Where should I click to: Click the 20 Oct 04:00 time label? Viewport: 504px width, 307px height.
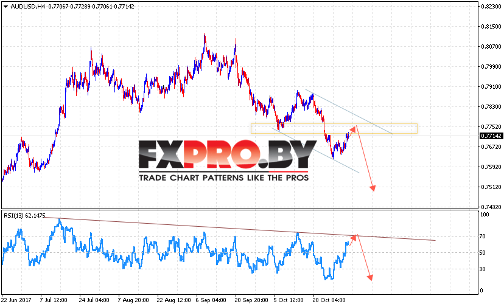(329, 300)
